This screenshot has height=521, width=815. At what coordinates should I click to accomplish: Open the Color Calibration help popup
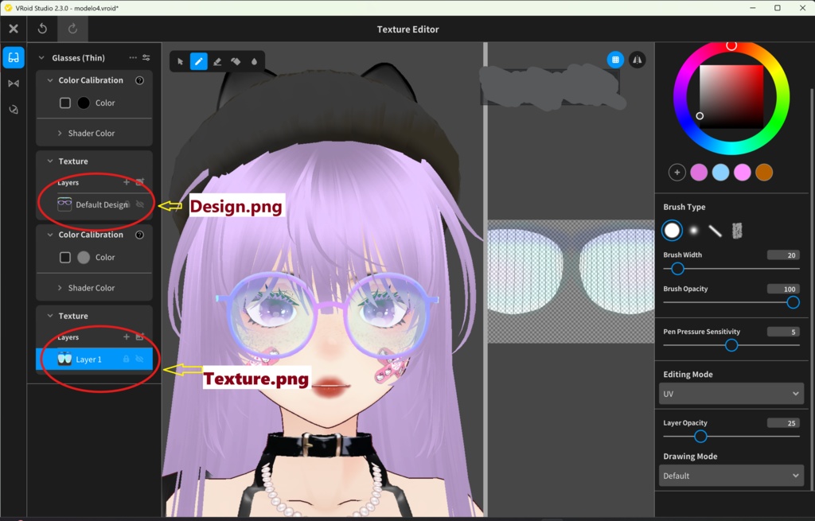point(139,80)
